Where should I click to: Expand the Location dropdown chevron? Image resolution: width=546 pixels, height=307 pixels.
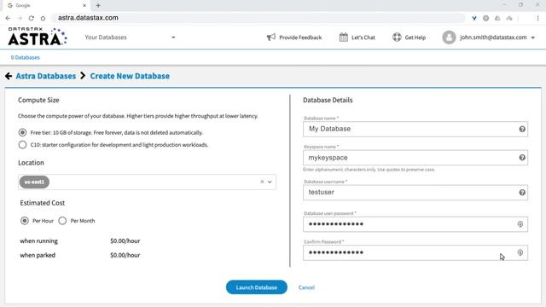point(270,182)
